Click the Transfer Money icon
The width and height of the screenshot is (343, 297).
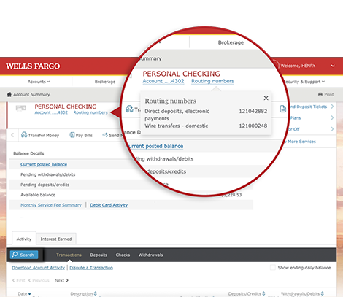click(24, 135)
